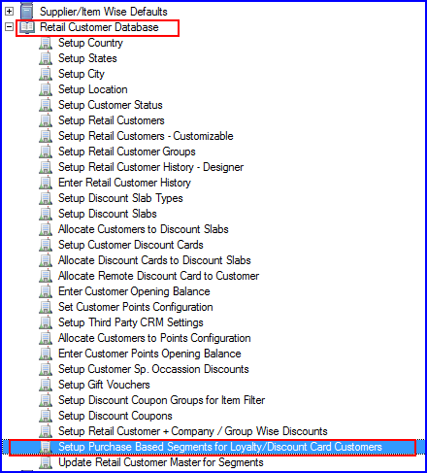Open Setup Retail Customer History - Designer
Screen dimensions: 427x473
(x=150, y=167)
